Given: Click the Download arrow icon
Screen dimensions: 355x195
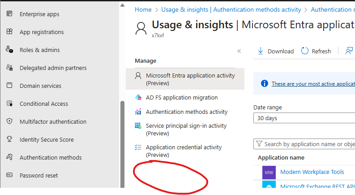Looking at the screenshot, I should (261, 51).
